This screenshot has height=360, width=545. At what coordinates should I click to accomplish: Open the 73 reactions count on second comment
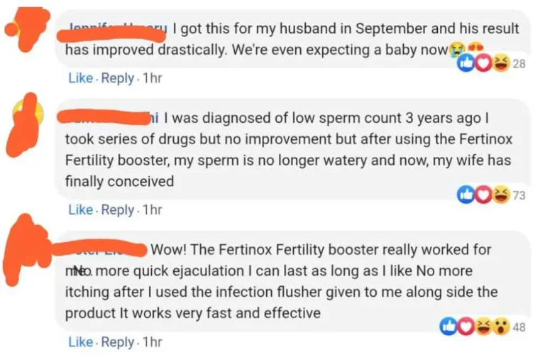click(x=519, y=196)
